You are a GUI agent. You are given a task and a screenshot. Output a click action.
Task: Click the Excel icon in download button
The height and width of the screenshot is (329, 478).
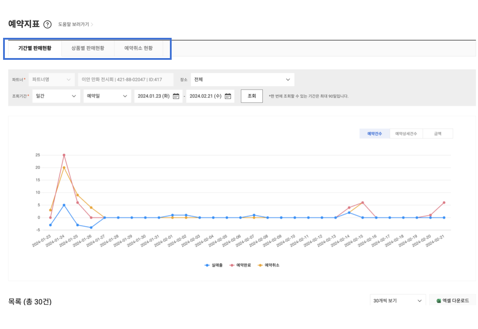click(x=438, y=301)
